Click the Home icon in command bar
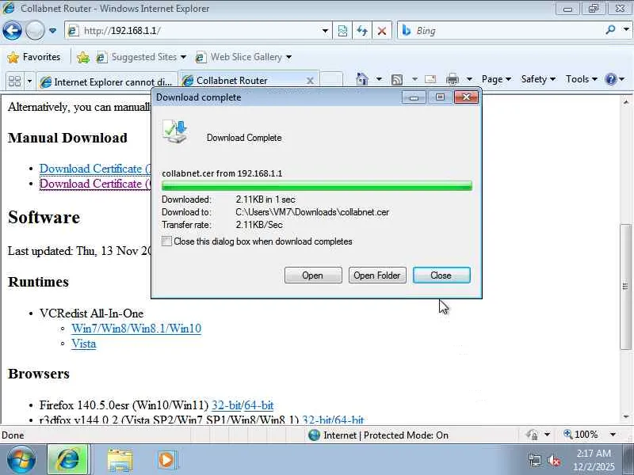This screenshot has width=634, height=475. point(362,79)
